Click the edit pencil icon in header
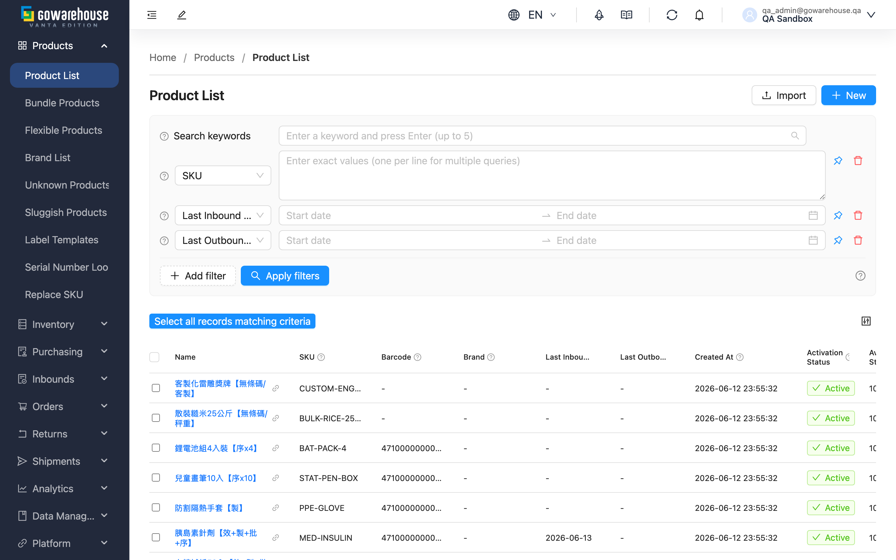The width and height of the screenshot is (896, 560). click(181, 15)
